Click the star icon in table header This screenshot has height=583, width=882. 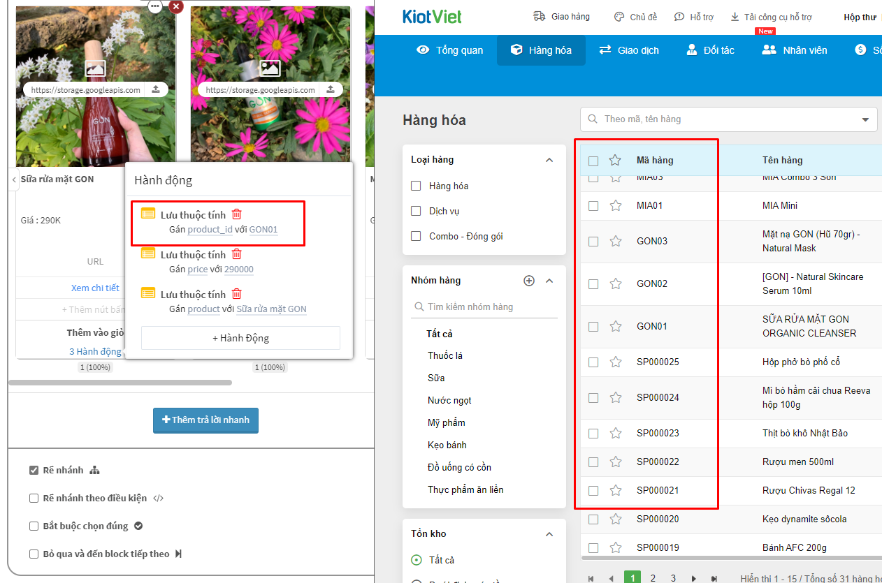tap(615, 160)
